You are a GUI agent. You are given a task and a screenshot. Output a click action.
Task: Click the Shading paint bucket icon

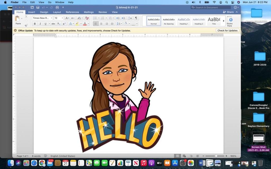click(x=126, y=24)
